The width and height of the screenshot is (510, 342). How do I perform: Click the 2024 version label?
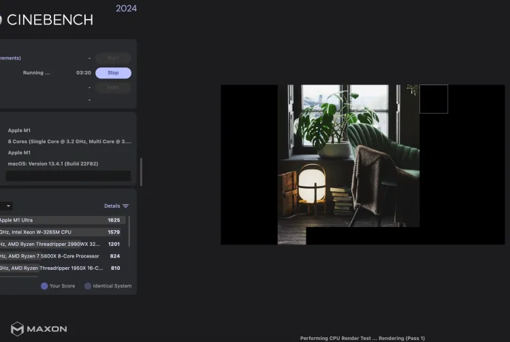[x=126, y=8]
